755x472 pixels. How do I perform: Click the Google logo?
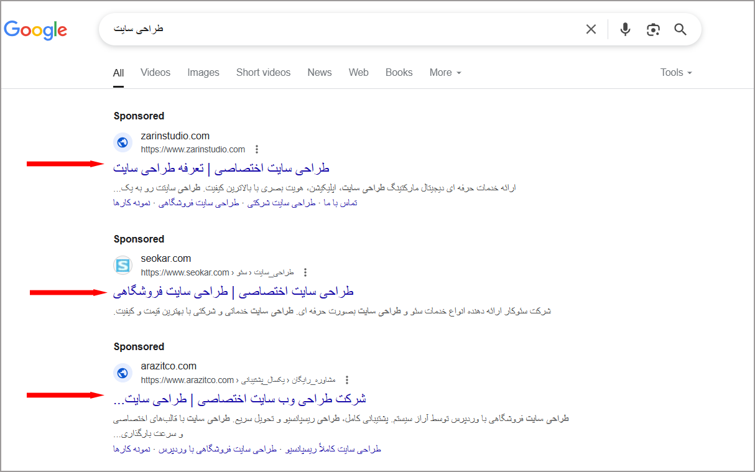click(x=35, y=30)
